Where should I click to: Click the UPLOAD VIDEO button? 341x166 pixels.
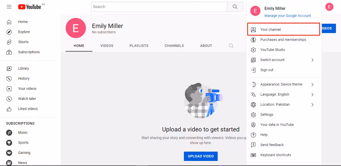pyautogui.click(x=201, y=156)
